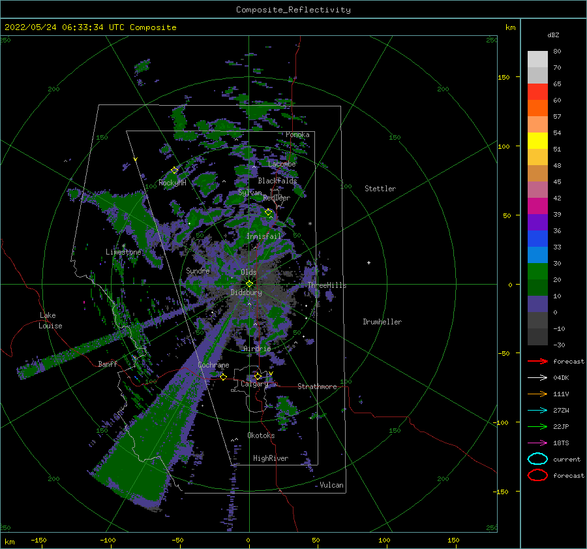Click the Drumheller town label
The height and width of the screenshot is (549, 587).
(x=382, y=322)
